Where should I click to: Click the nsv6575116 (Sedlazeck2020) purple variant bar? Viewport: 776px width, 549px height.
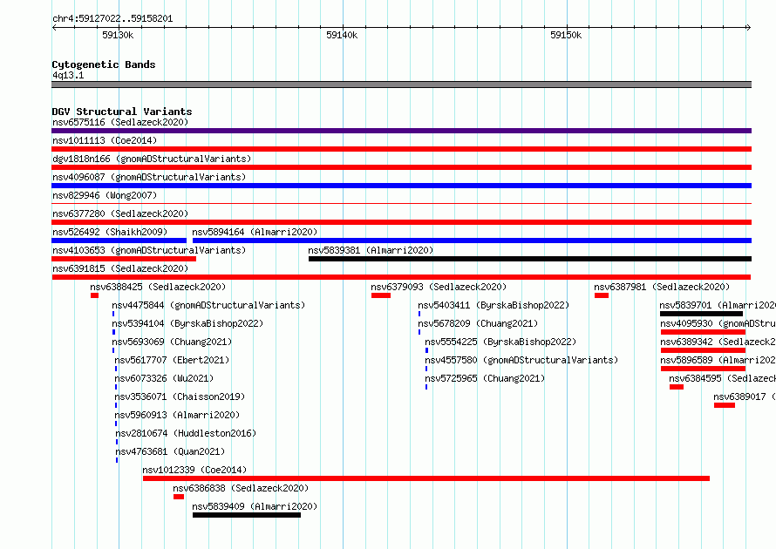pos(401,131)
